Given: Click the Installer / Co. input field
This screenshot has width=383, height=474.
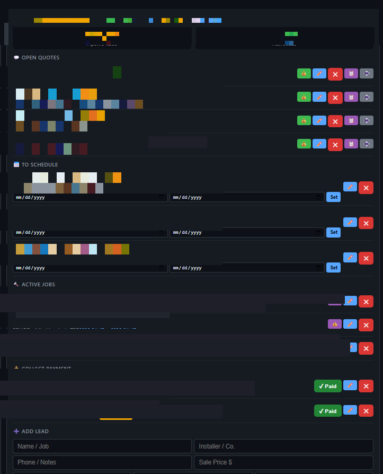Looking at the screenshot, I should (x=283, y=446).
